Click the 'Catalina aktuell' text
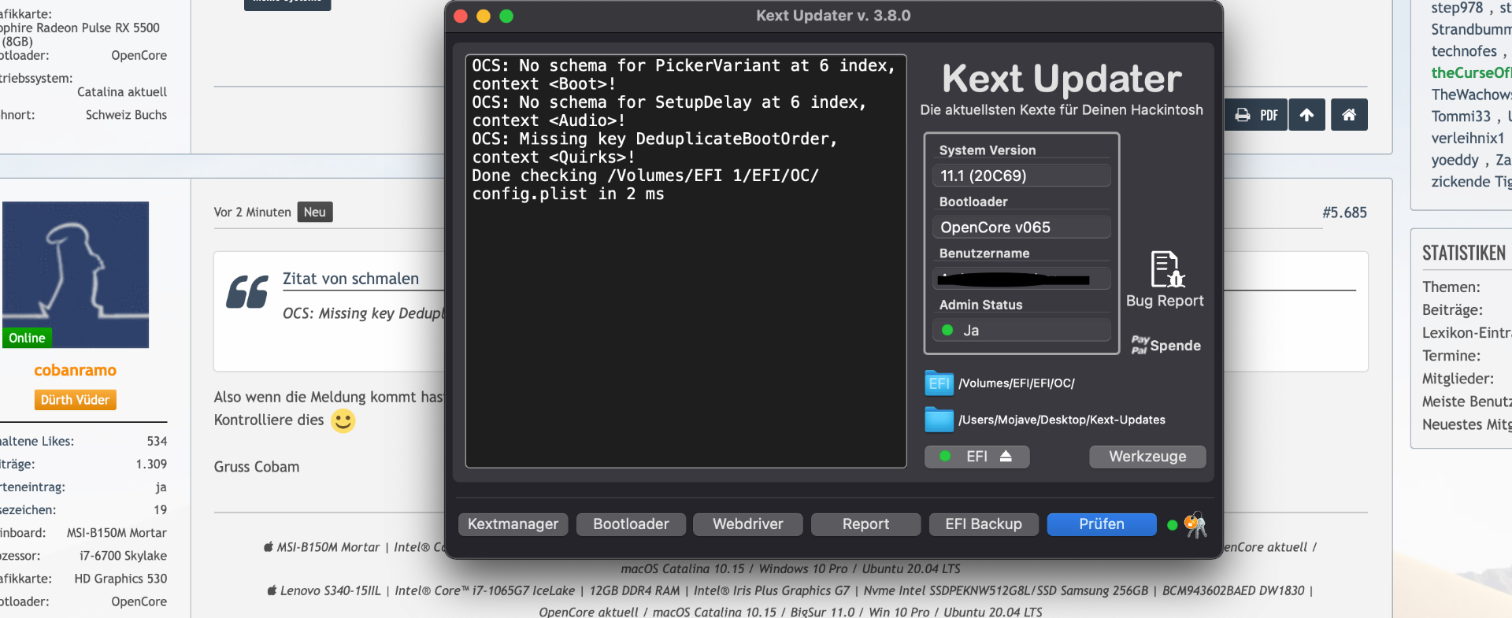Screen dimensions: 1512x618 tap(122, 92)
